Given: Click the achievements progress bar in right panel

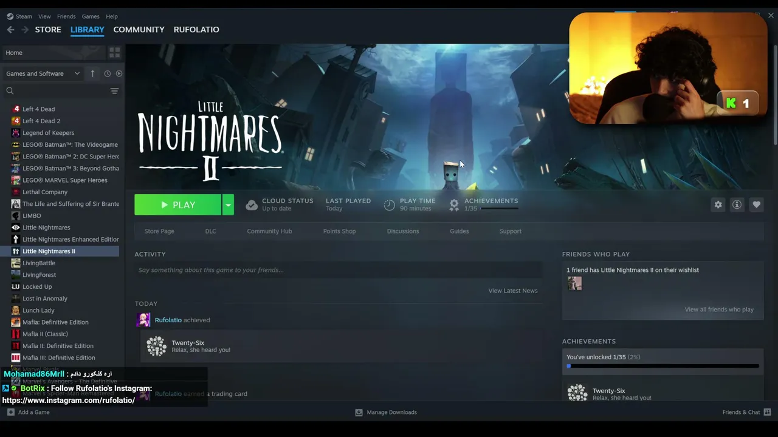Looking at the screenshot, I should coord(663,366).
